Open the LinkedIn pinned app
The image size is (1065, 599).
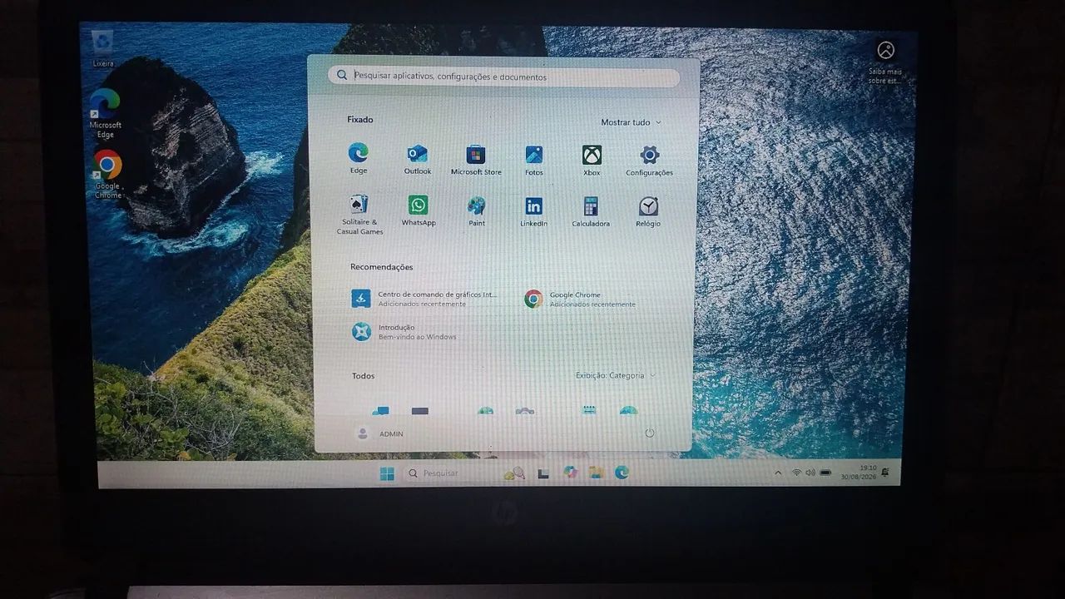tap(534, 211)
